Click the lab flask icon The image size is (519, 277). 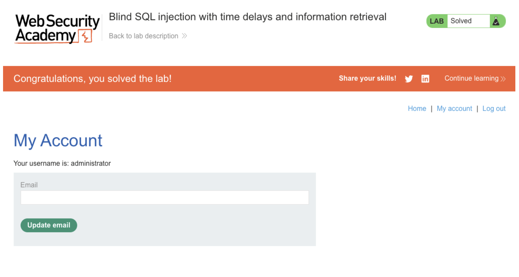[x=496, y=21]
